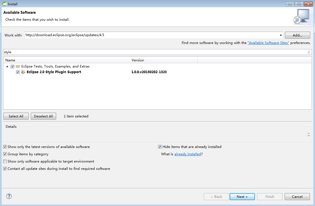
Task: Click the Eclipse Tests category icon
Action: click(18, 66)
